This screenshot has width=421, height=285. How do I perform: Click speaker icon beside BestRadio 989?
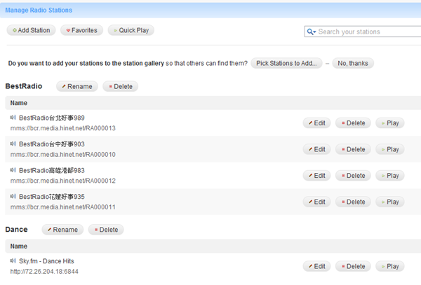(13, 118)
